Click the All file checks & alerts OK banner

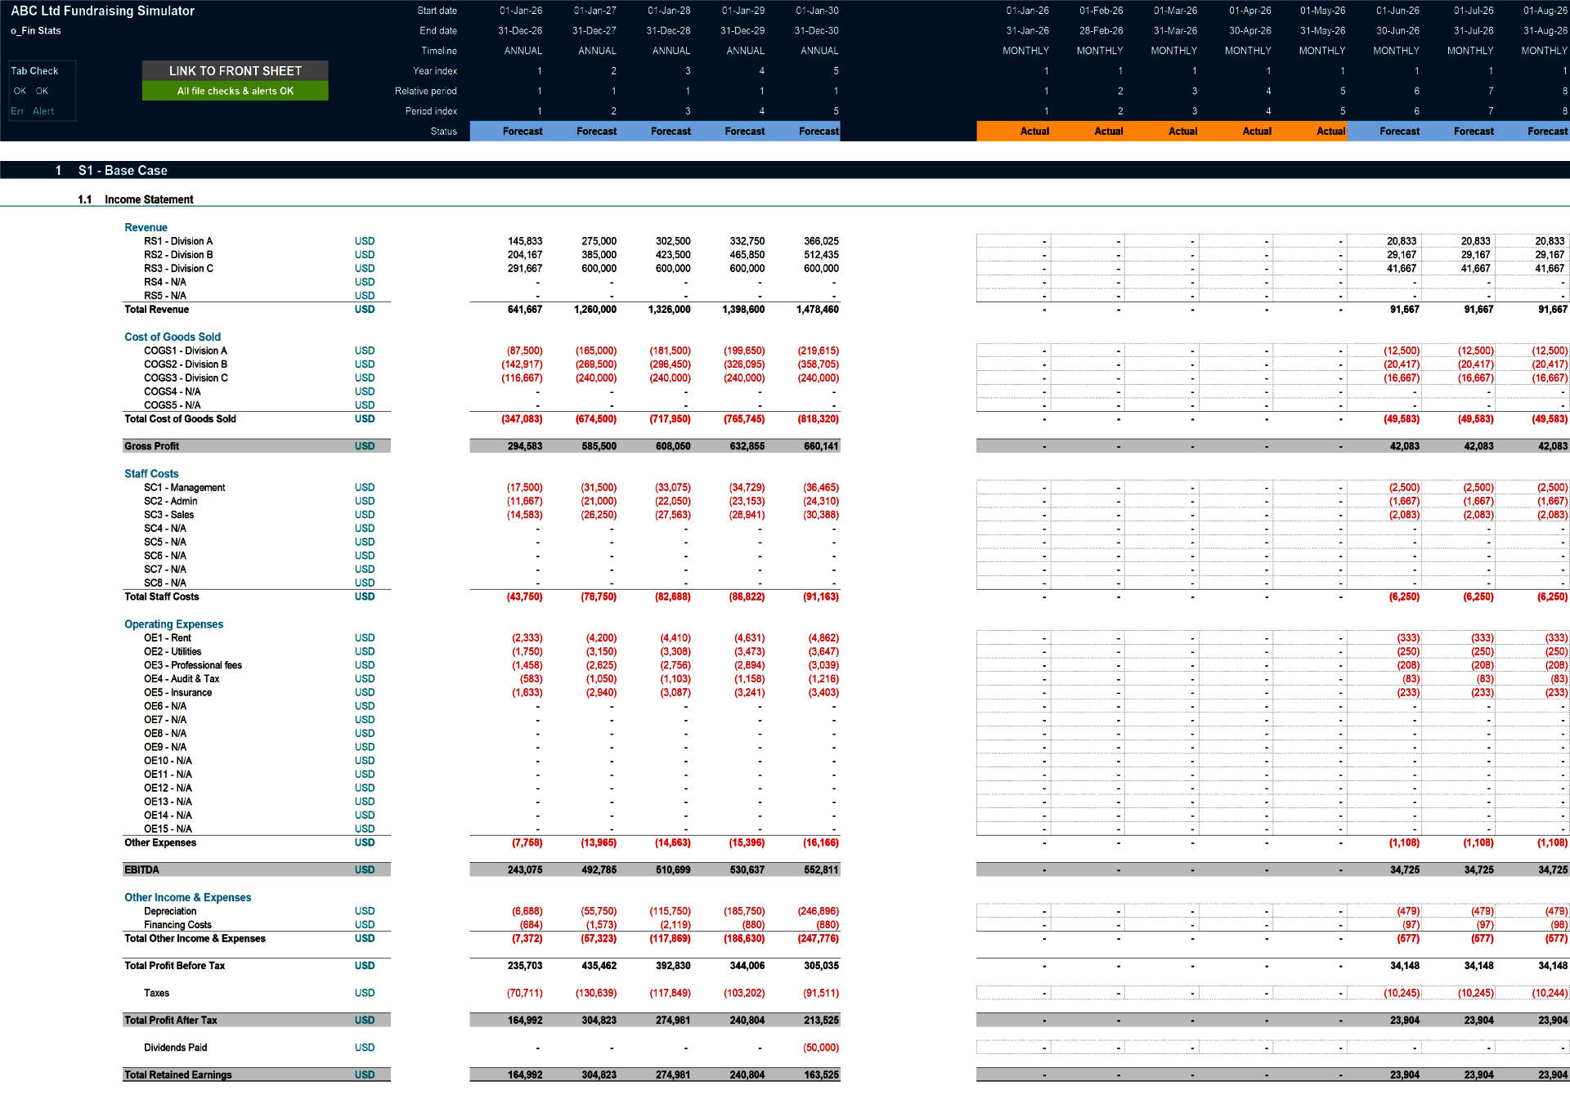235,91
